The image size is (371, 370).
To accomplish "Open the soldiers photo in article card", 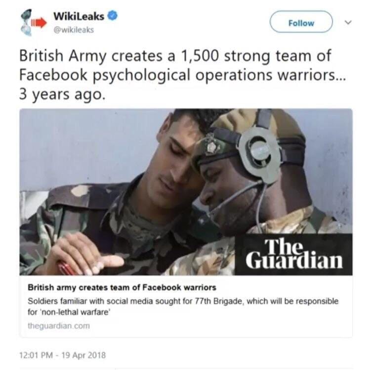I will [x=186, y=192].
